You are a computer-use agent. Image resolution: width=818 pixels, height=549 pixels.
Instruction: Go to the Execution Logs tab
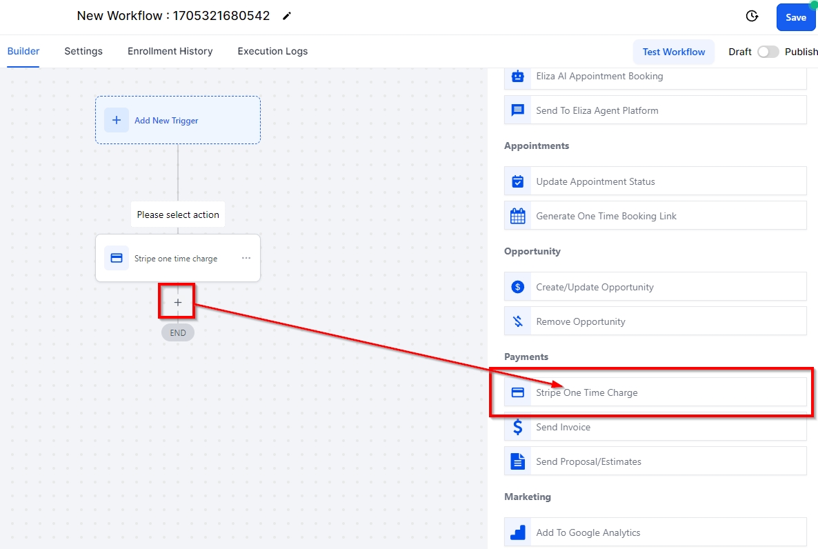tap(272, 51)
